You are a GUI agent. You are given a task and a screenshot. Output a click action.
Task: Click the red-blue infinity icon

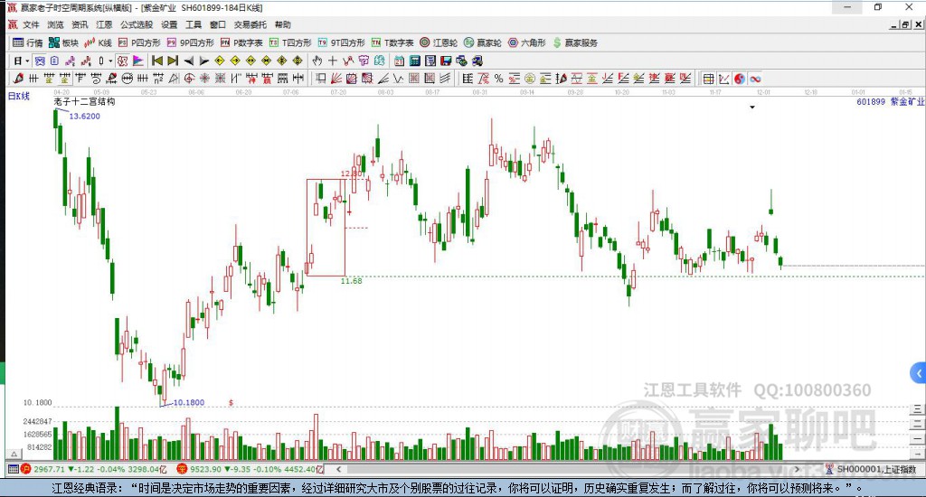pyautogui.click(x=755, y=79)
